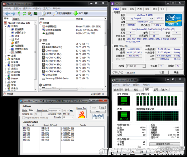Open the Threads dropdown
The image size is (187, 157).
68,117
